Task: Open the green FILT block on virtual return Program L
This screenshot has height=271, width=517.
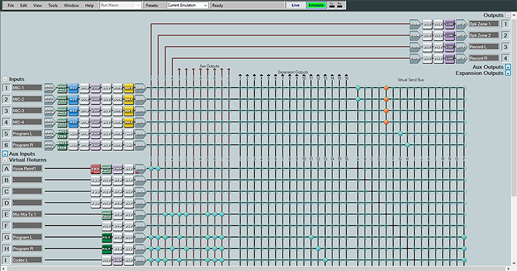Action: pyautogui.click(x=107, y=238)
